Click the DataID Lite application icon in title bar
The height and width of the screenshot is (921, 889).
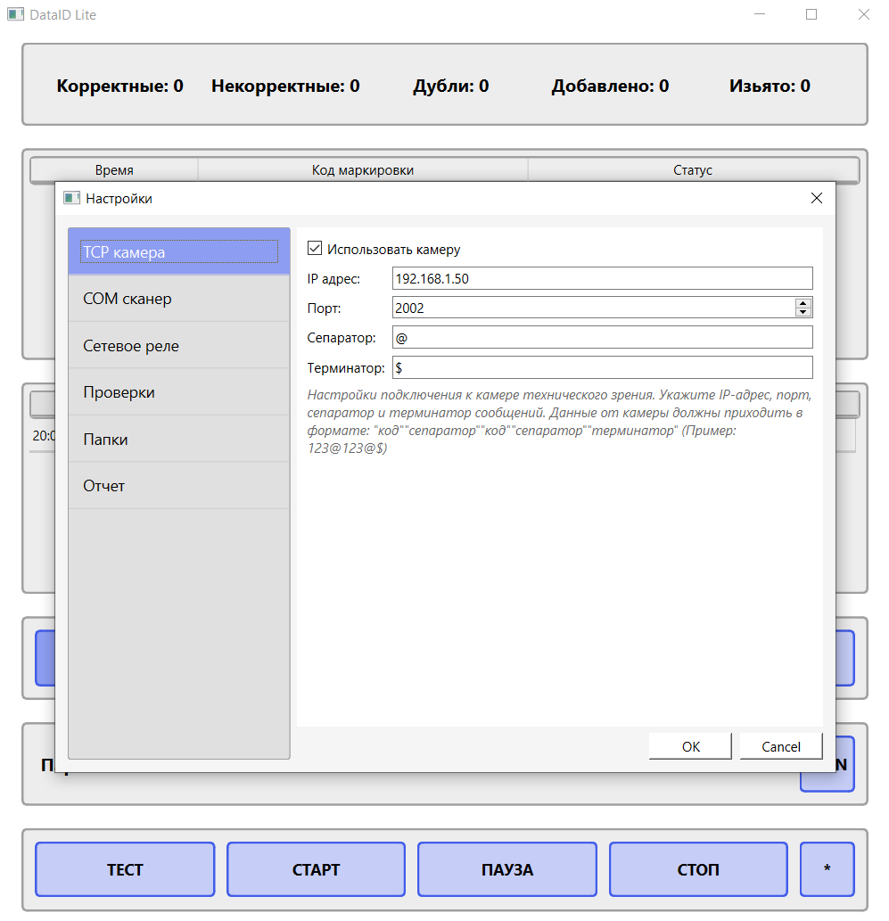point(15,14)
